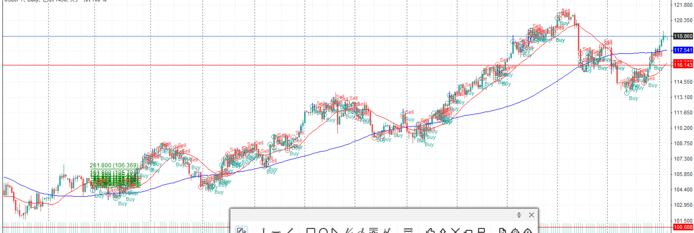The width and height of the screenshot is (694, 233).
Task: Click the red 100.888 indicator value label
Action: click(683, 227)
